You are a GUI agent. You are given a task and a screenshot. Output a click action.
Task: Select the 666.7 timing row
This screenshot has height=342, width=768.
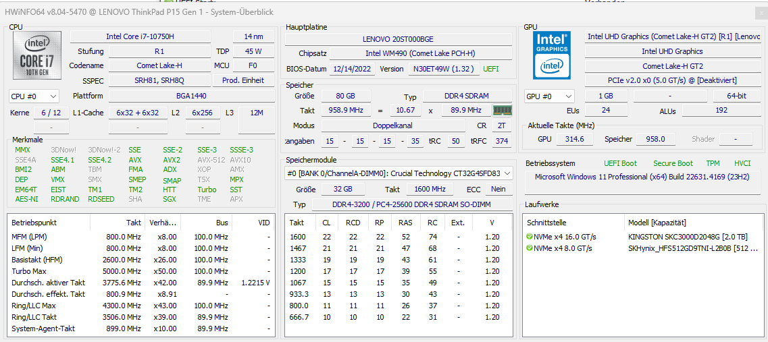coord(399,317)
